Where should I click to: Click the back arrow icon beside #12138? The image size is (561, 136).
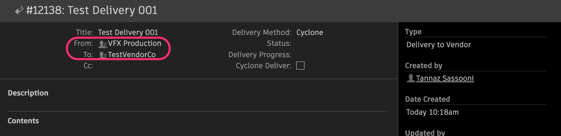[19, 10]
